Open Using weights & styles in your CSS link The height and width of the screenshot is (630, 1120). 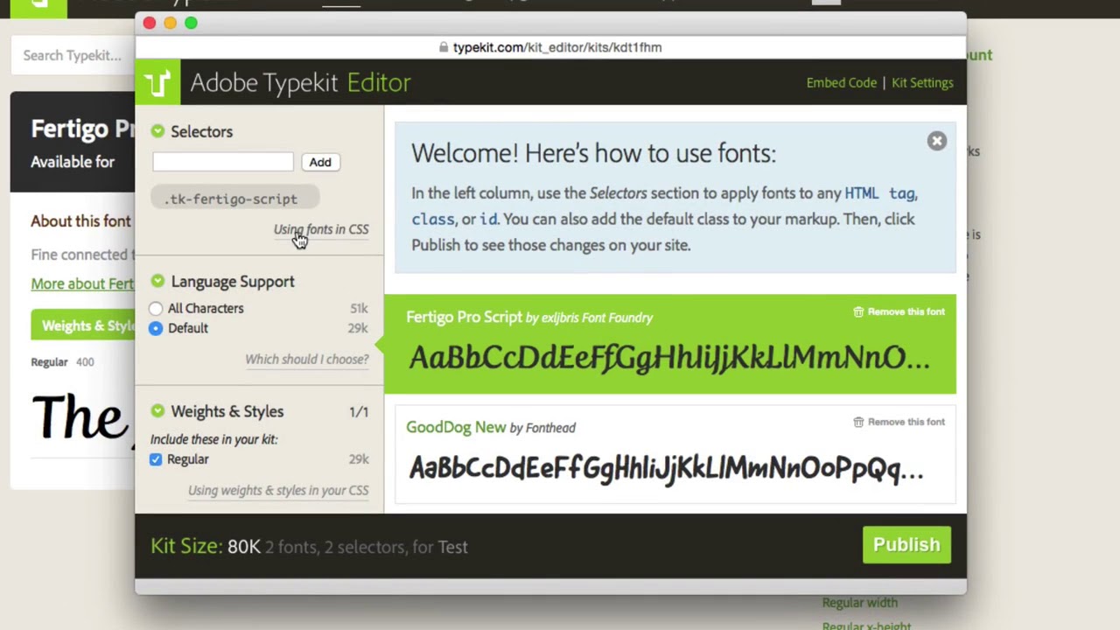[278, 490]
